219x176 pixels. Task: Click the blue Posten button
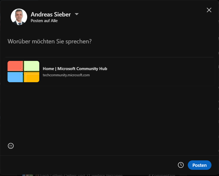pos(199,165)
